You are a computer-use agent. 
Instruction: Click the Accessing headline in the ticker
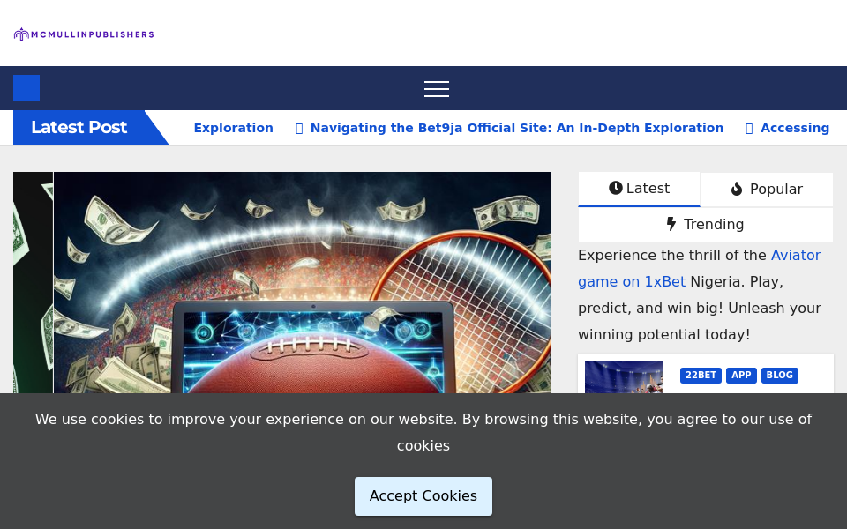pyautogui.click(x=794, y=128)
